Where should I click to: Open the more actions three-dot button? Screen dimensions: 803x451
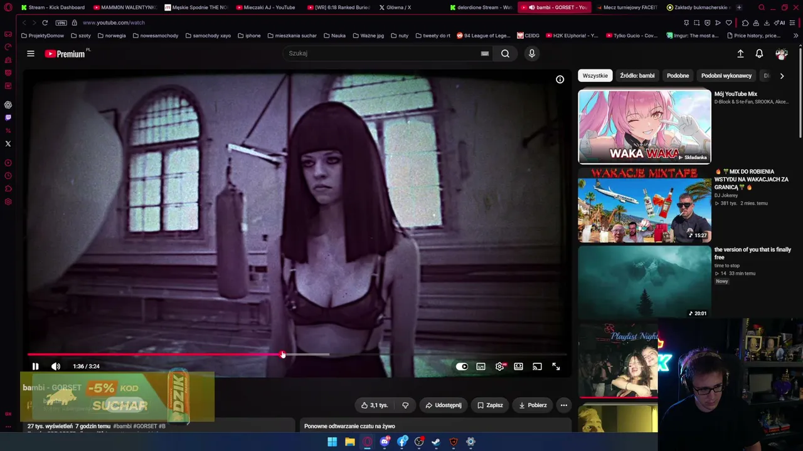(563, 405)
